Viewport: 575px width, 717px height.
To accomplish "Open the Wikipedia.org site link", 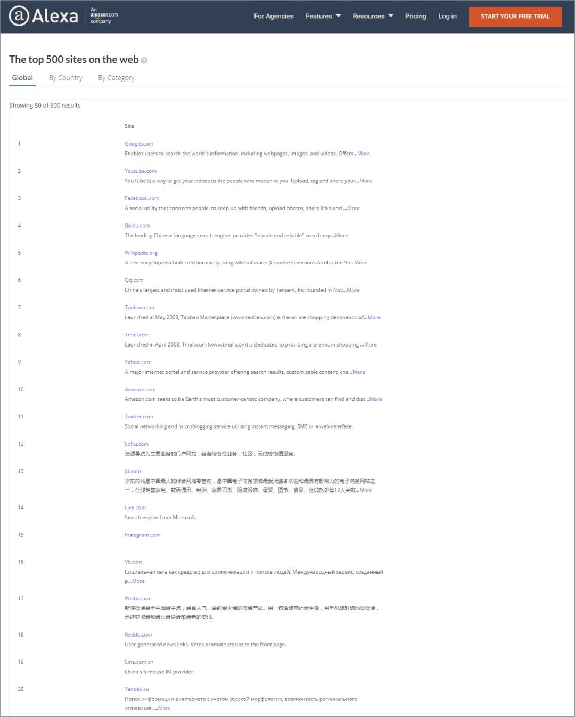I will tap(141, 253).
